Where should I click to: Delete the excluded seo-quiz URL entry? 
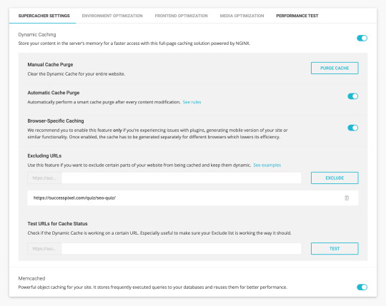tap(347, 198)
